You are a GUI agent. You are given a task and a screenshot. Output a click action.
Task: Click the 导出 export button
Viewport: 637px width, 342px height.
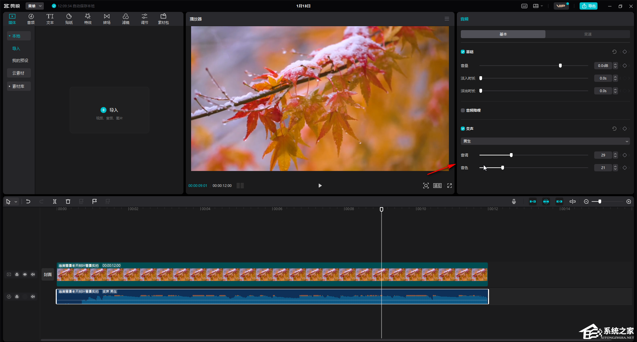(x=589, y=6)
